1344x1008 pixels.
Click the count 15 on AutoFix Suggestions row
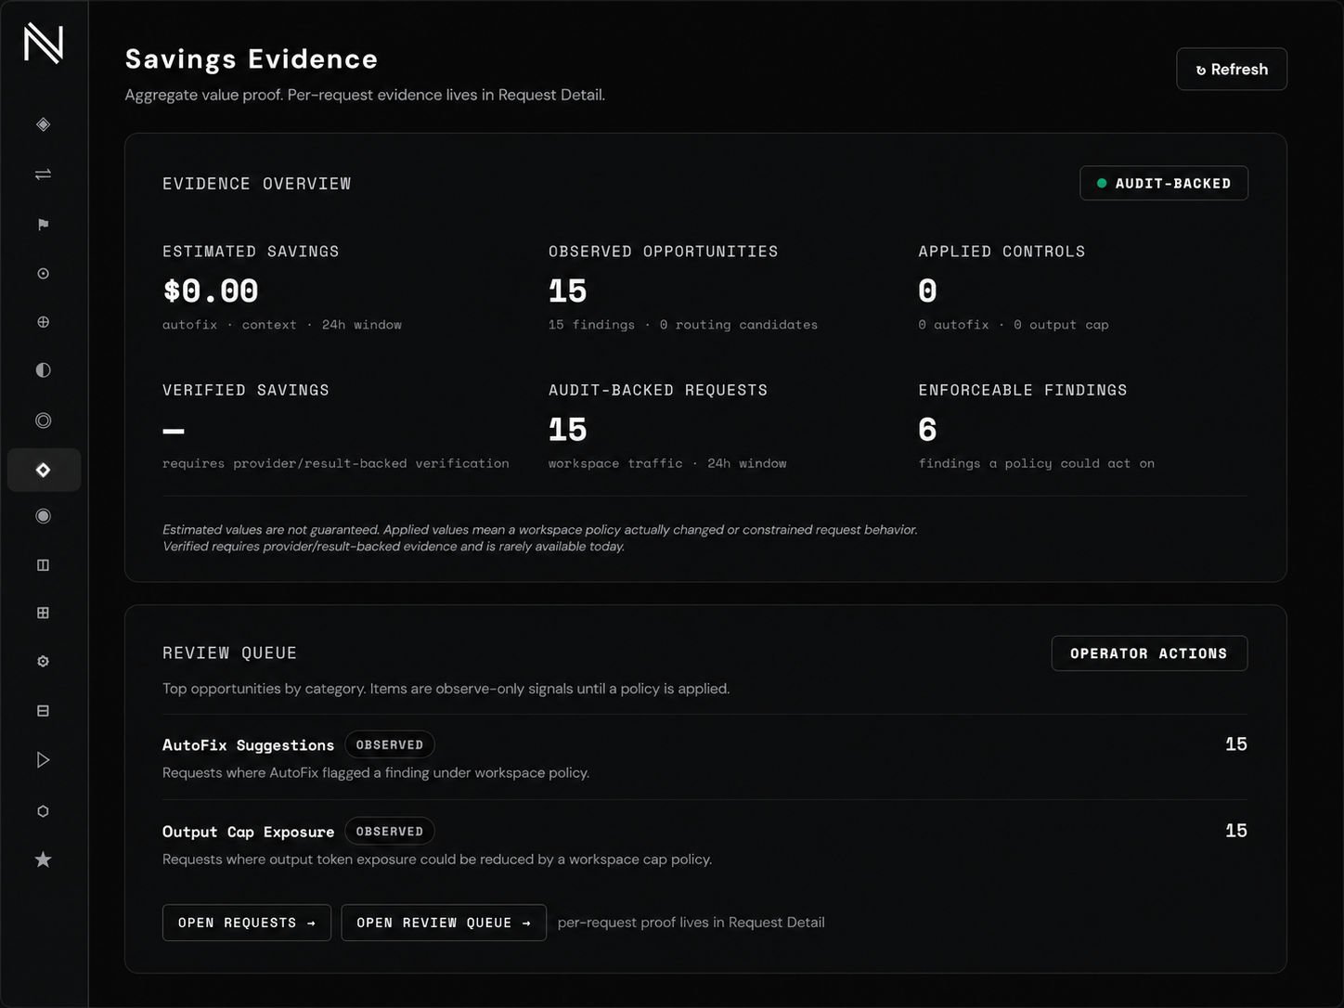[x=1235, y=744]
